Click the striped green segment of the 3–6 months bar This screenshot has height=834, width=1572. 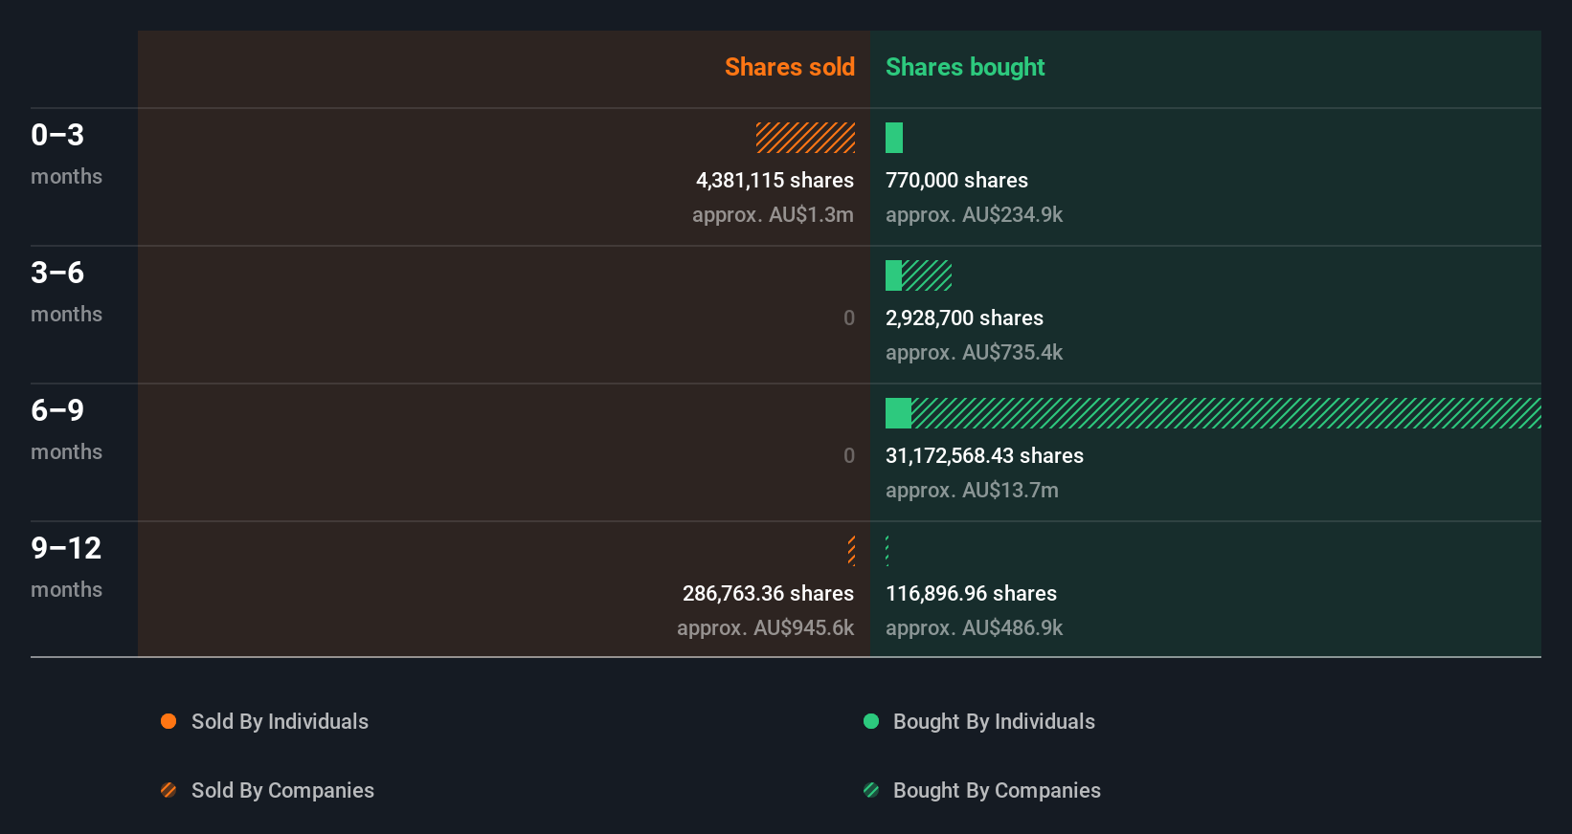click(927, 275)
